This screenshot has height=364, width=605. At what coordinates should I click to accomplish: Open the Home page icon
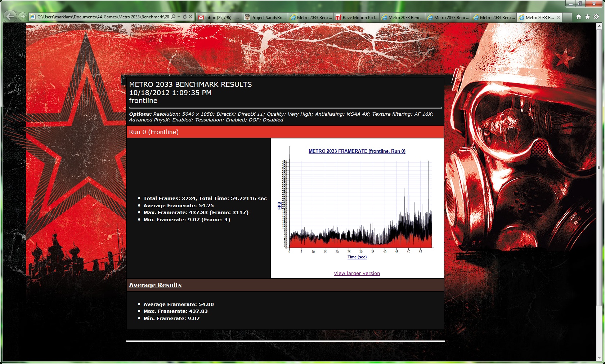[578, 17]
